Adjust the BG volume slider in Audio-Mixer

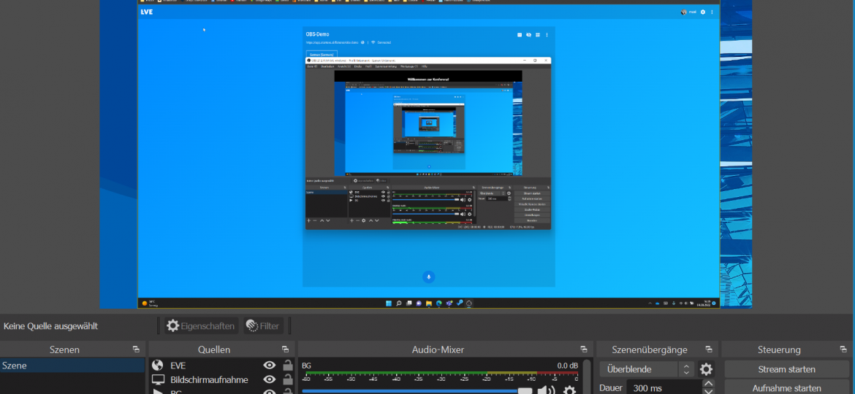[417, 391]
